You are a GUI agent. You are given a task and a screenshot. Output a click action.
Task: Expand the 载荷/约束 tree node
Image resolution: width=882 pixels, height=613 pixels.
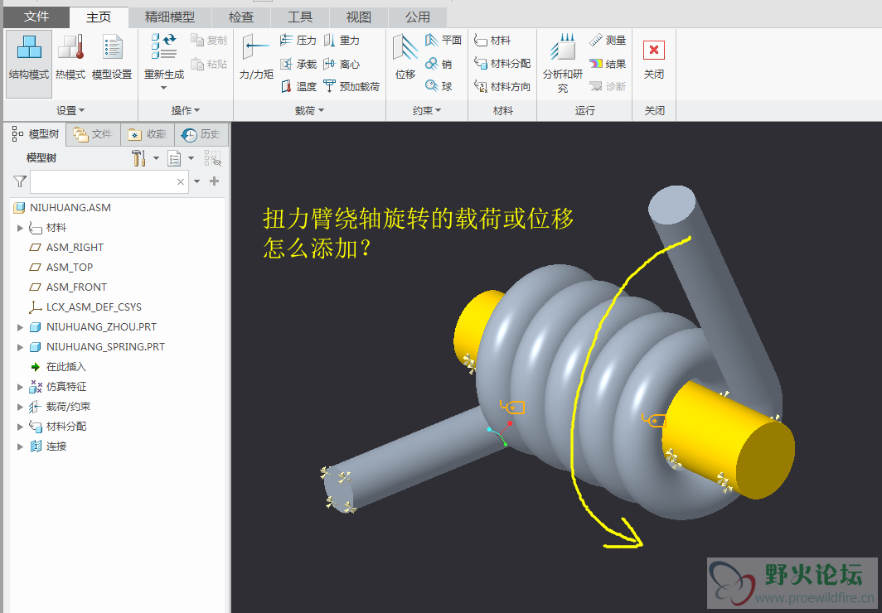tap(20, 407)
